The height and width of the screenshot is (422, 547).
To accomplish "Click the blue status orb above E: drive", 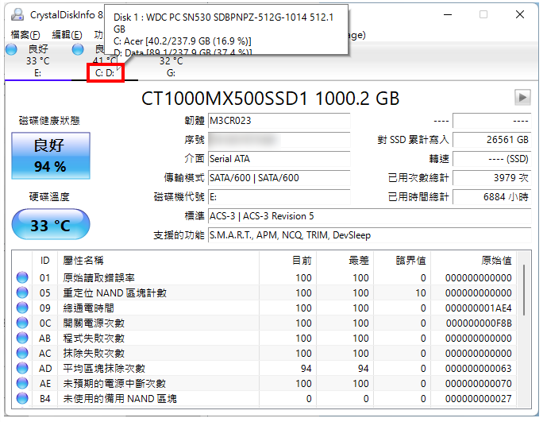I will coord(12,49).
